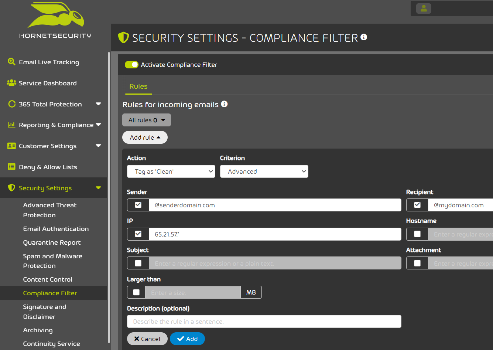493x350 pixels.
Task: Click the Cancel button
Action: 147,339
